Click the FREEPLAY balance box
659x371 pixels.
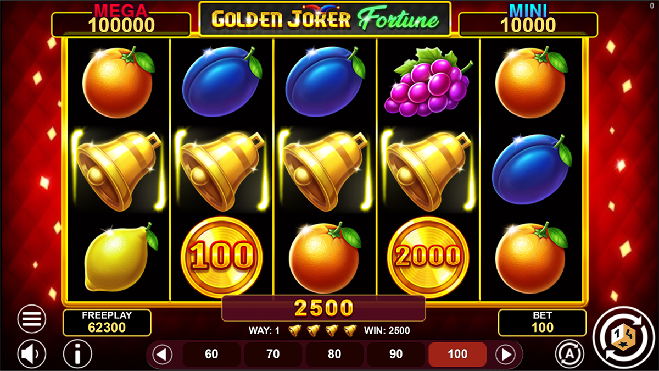coord(107,323)
